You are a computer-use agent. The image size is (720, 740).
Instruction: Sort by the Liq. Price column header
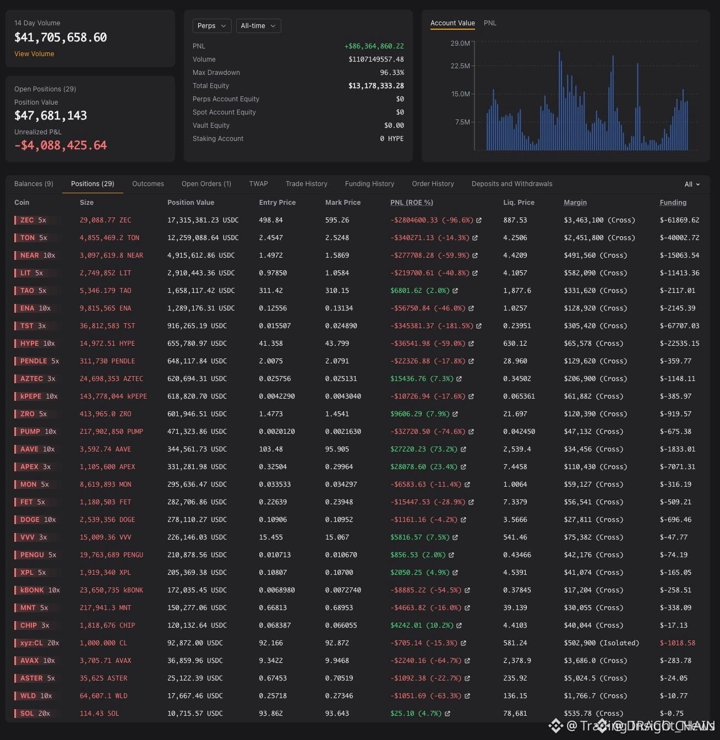(519, 203)
